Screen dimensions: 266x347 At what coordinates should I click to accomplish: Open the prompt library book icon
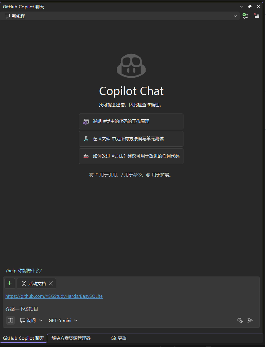[10, 320]
